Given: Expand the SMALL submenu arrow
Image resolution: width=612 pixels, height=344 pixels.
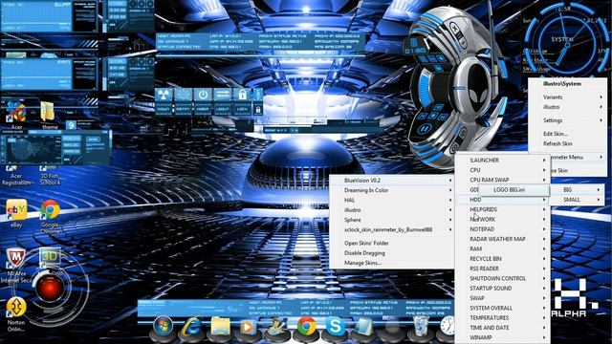Looking at the screenshot, I should [x=599, y=200].
